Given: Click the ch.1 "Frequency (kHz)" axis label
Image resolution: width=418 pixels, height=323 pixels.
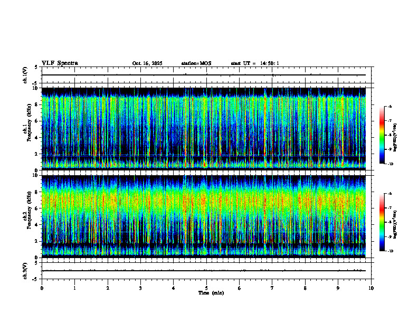Looking at the screenshot, I should (29, 122).
